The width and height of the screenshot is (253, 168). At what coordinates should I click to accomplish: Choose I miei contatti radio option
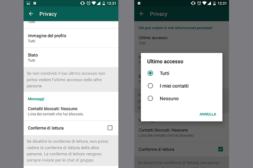(x=150, y=86)
